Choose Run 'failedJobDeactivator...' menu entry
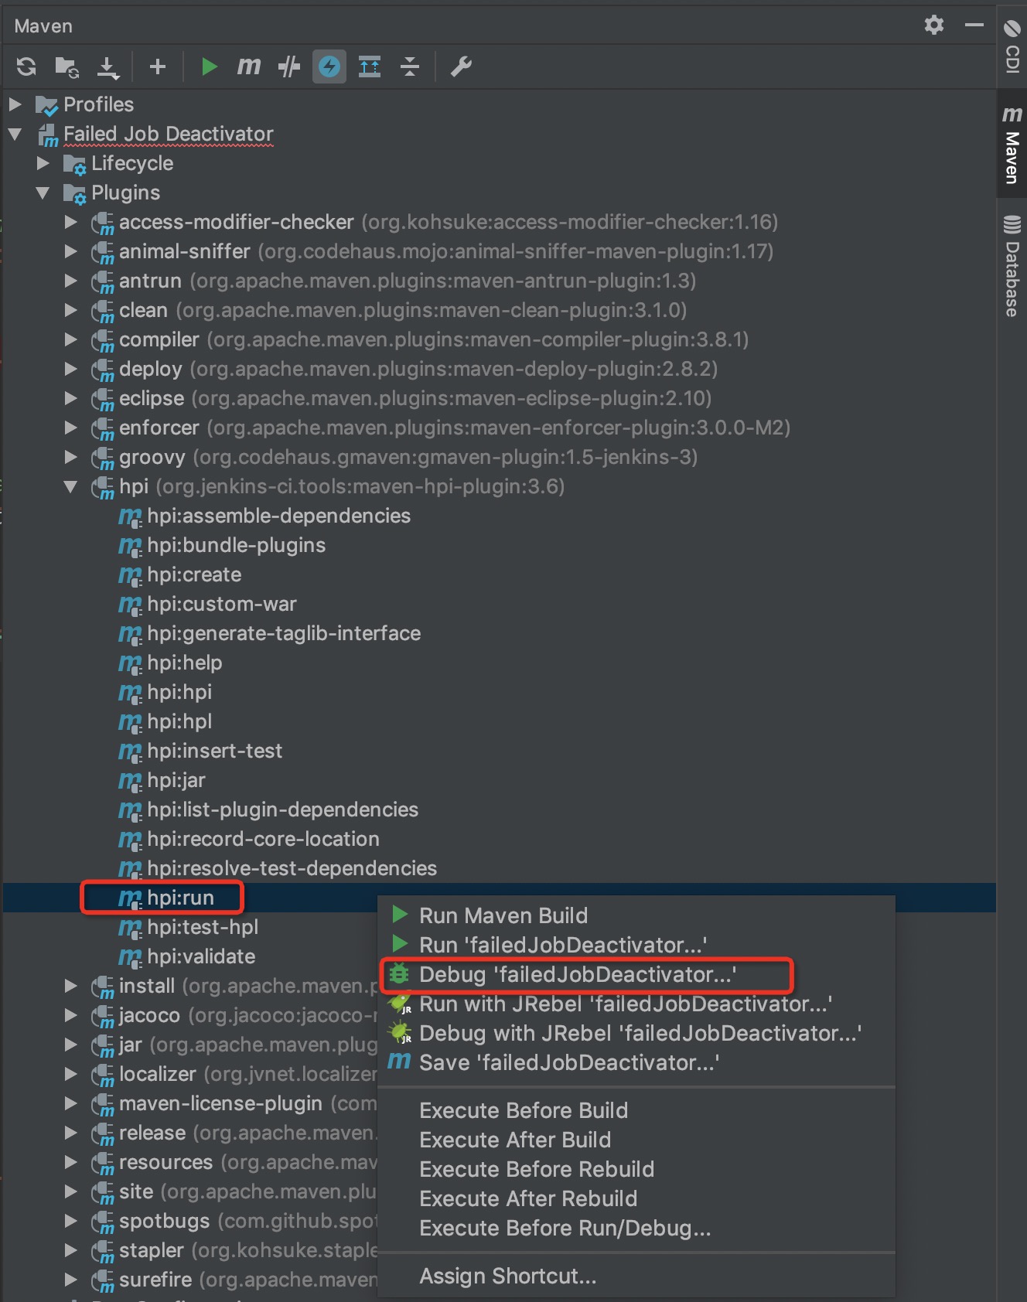 click(x=636, y=945)
